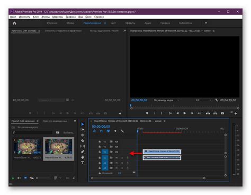Screen dimensions: 251x195
Task: Open the Help menu
Action: pyautogui.click(x=99, y=17)
